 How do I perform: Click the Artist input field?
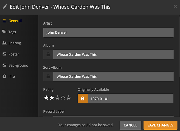pos(108,33)
